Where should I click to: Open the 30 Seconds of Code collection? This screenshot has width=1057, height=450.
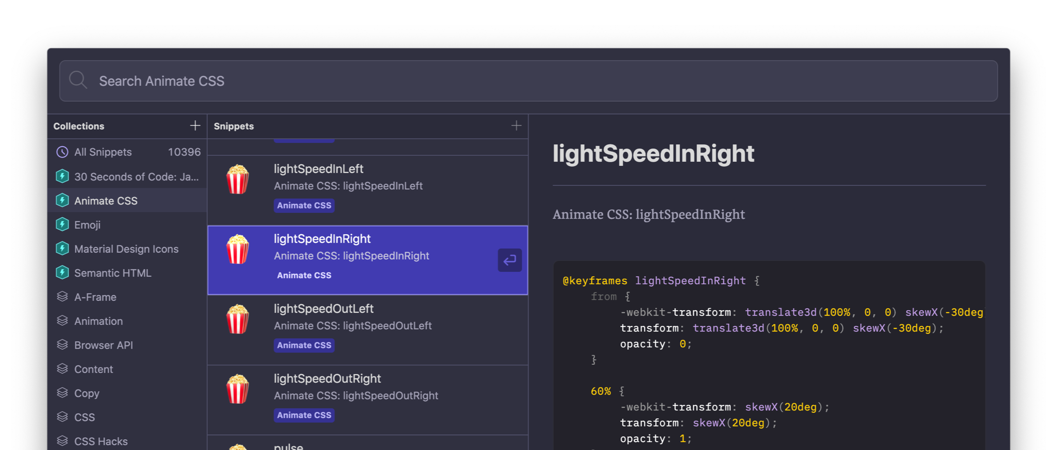pos(136,177)
